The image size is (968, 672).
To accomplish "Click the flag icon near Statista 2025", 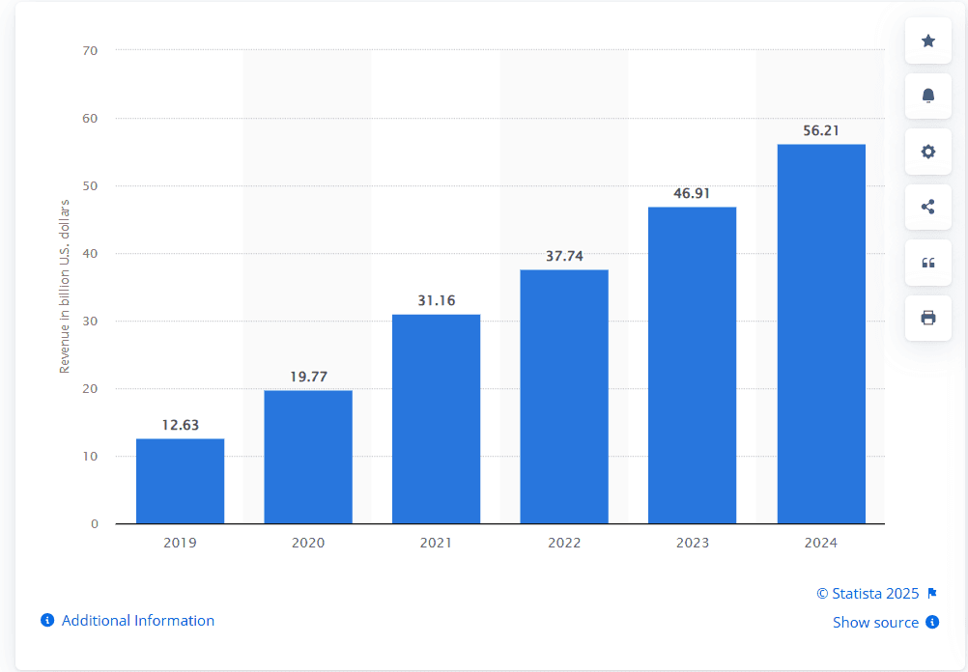I will (x=932, y=594).
